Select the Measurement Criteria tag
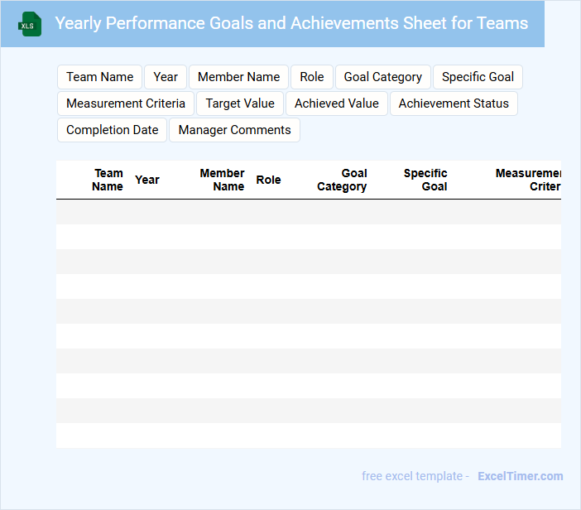 [x=126, y=103]
